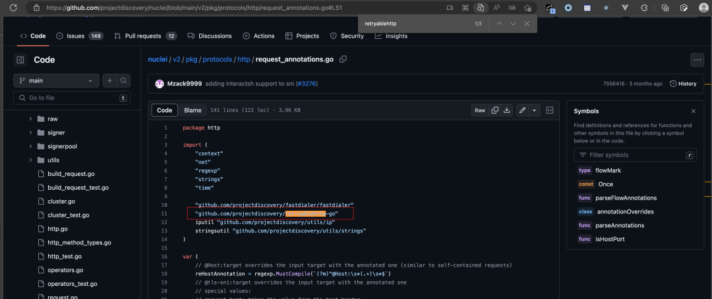
Task: Close the find-in-page bar
Action: coord(527,24)
